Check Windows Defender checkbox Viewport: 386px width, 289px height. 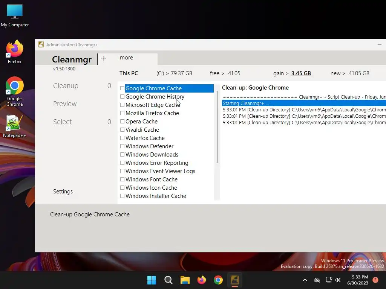(122, 146)
